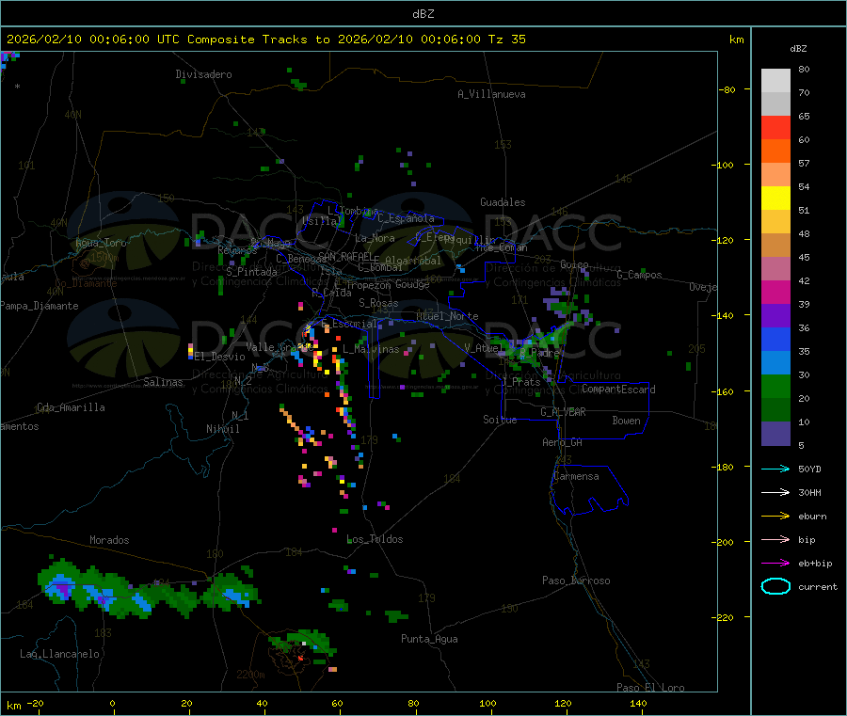The height and width of the screenshot is (716, 847).
Task: Select the light gray 70-80 dBZ swatch
Action: coord(775,81)
